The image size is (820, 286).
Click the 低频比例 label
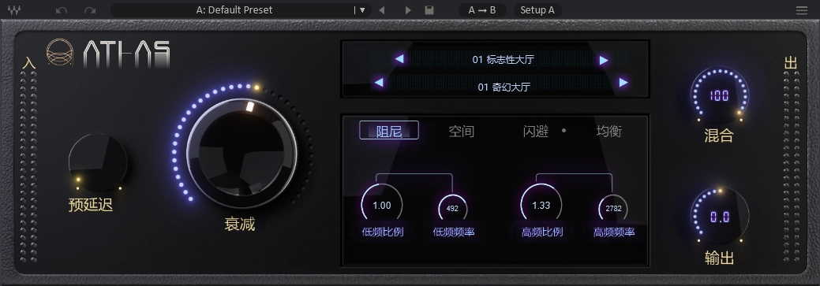383,232
